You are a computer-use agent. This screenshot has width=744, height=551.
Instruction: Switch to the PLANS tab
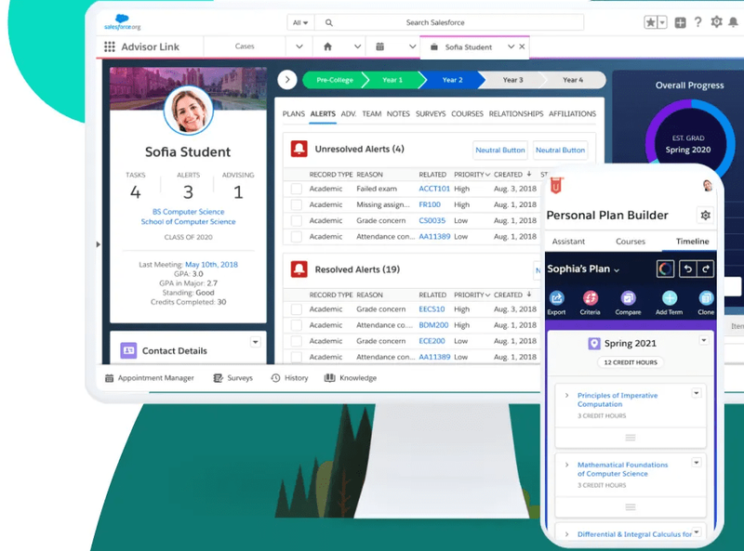[293, 113]
